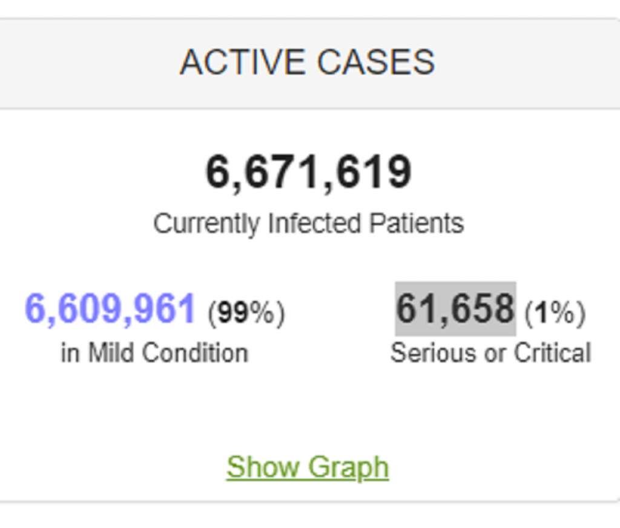Viewport: 620px width, 528px height.
Task: Click the word Graph in the green link
Action: pyautogui.click(x=348, y=467)
